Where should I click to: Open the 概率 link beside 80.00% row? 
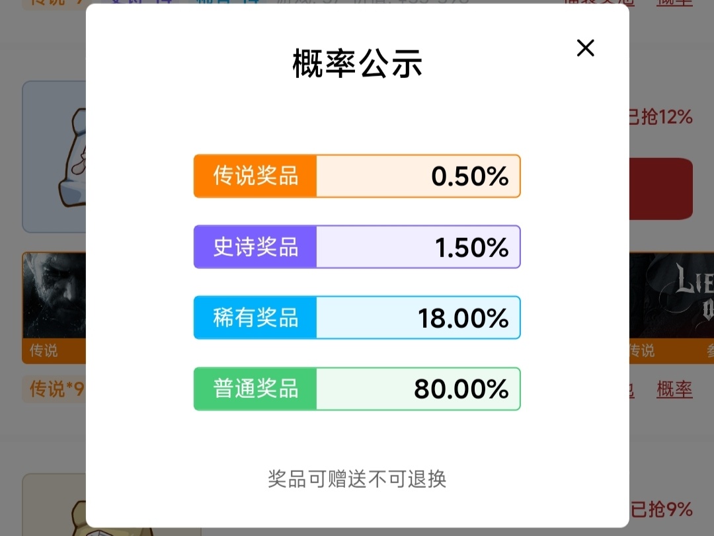point(674,390)
